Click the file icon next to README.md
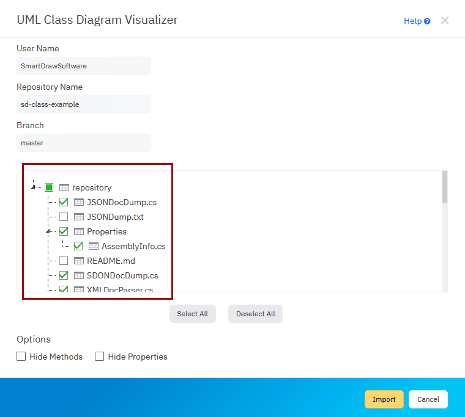 (79, 261)
